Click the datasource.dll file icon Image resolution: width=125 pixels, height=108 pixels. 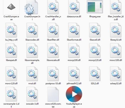click(74, 7)
